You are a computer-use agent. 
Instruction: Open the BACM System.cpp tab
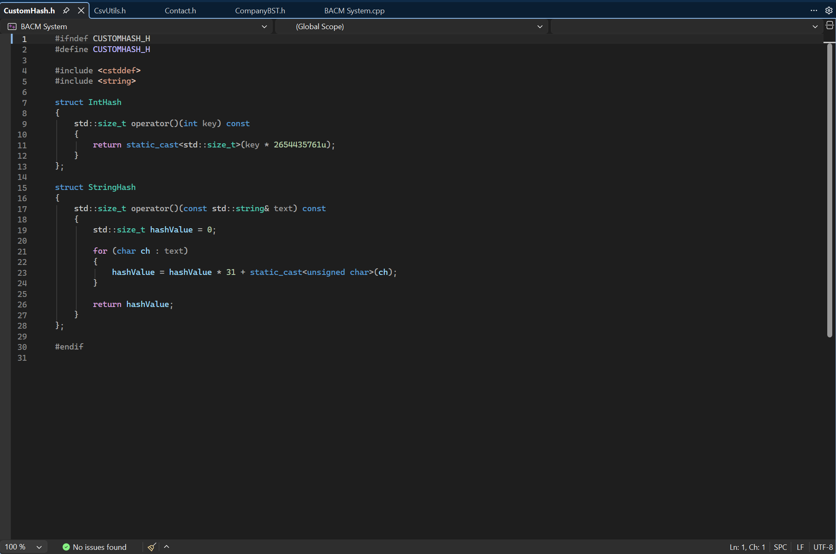click(354, 10)
